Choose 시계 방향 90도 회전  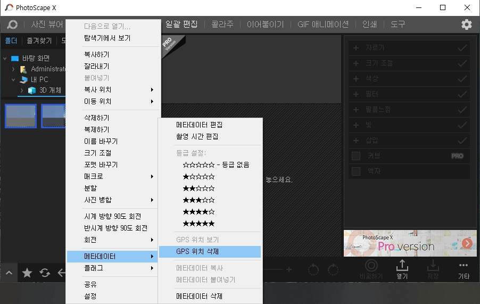[x=113, y=217]
